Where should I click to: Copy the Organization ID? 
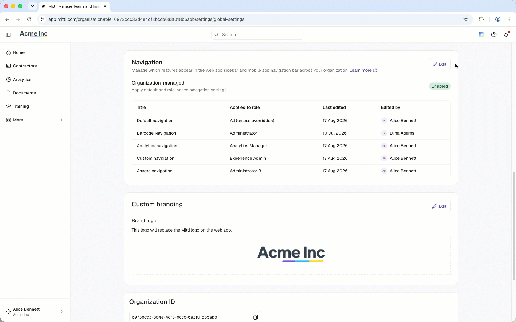[x=255, y=317]
